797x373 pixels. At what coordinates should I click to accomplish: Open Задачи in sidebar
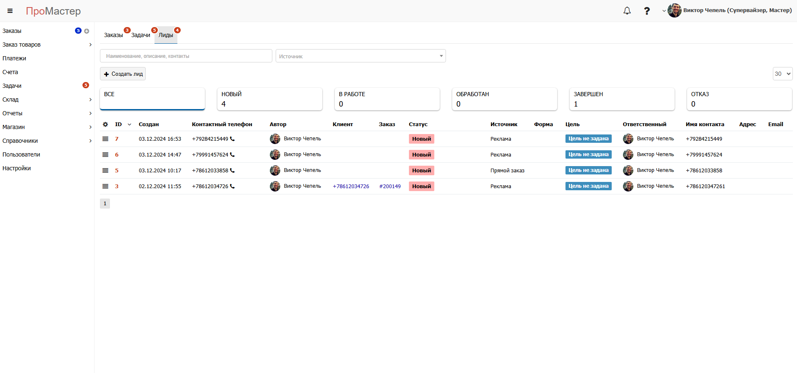pyautogui.click(x=12, y=86)
